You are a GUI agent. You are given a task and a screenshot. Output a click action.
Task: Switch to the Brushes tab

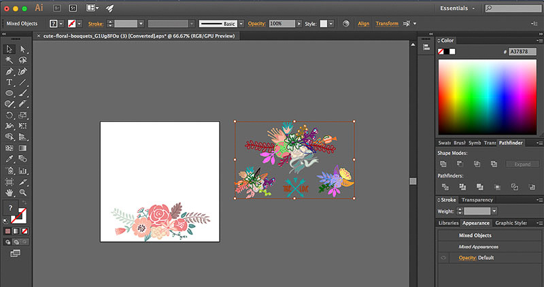click(460, 143)
